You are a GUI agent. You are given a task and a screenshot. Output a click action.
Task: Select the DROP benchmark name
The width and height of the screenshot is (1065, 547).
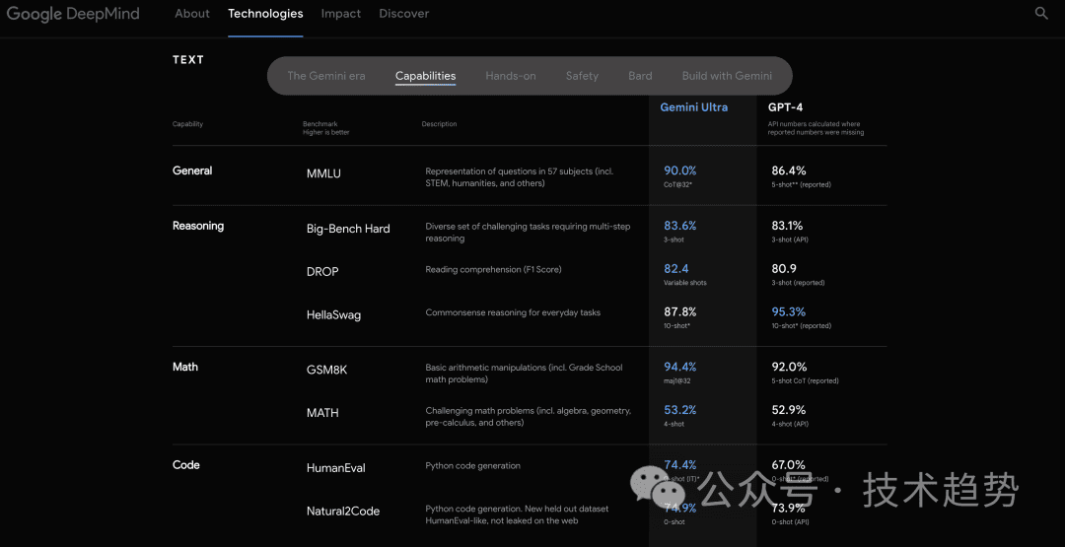point(322,271)
